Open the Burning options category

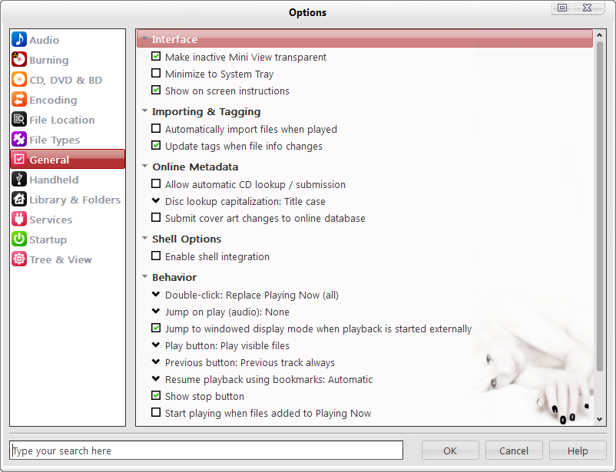49,60
